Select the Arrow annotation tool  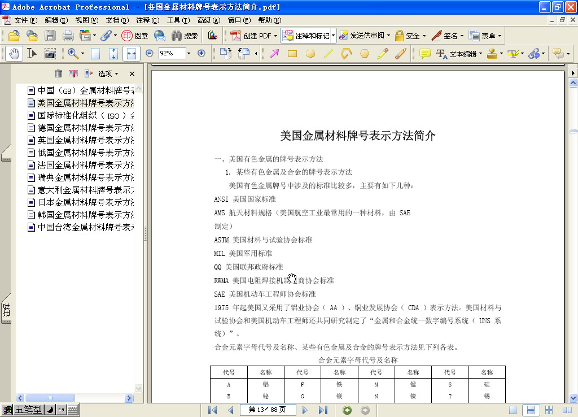[274, 54]
